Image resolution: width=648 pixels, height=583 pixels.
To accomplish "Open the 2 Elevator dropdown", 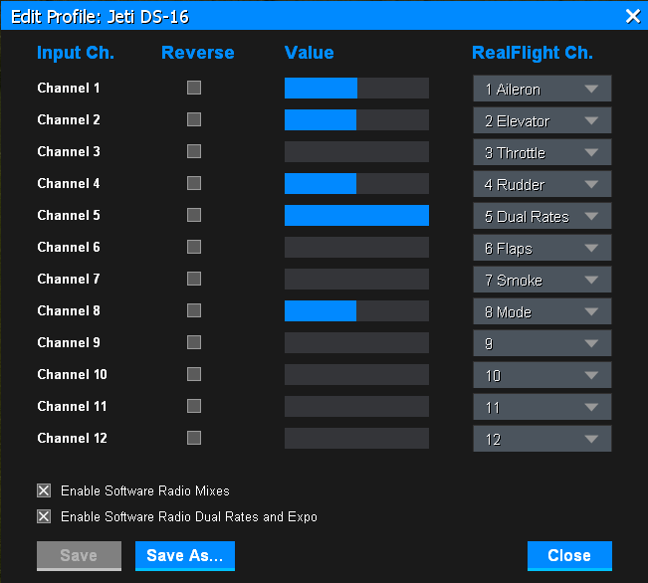I will pos(542,120).
